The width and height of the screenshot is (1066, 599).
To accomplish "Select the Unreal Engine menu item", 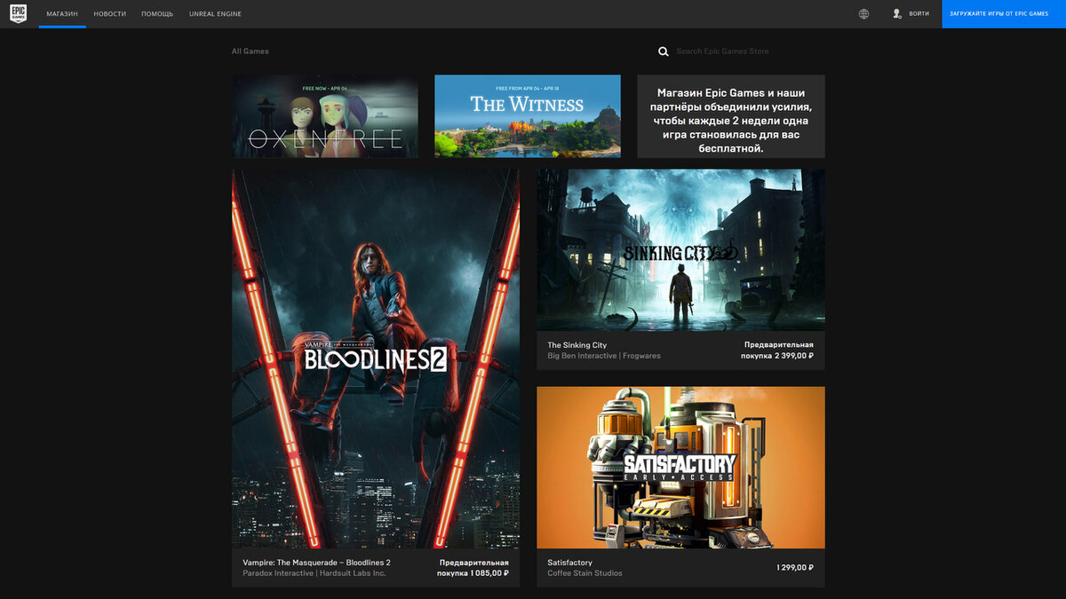I will (215, 14).
